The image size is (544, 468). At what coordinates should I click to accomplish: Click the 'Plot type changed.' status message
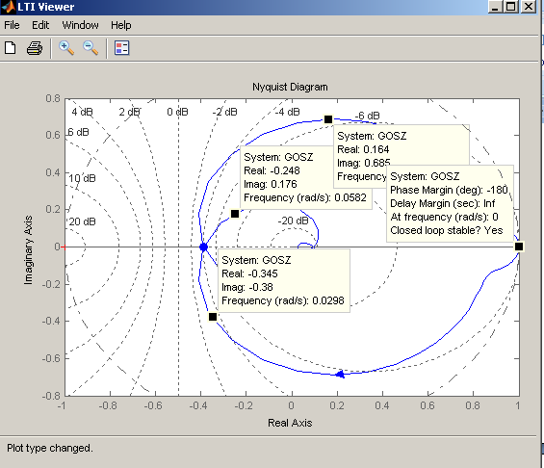50,448
